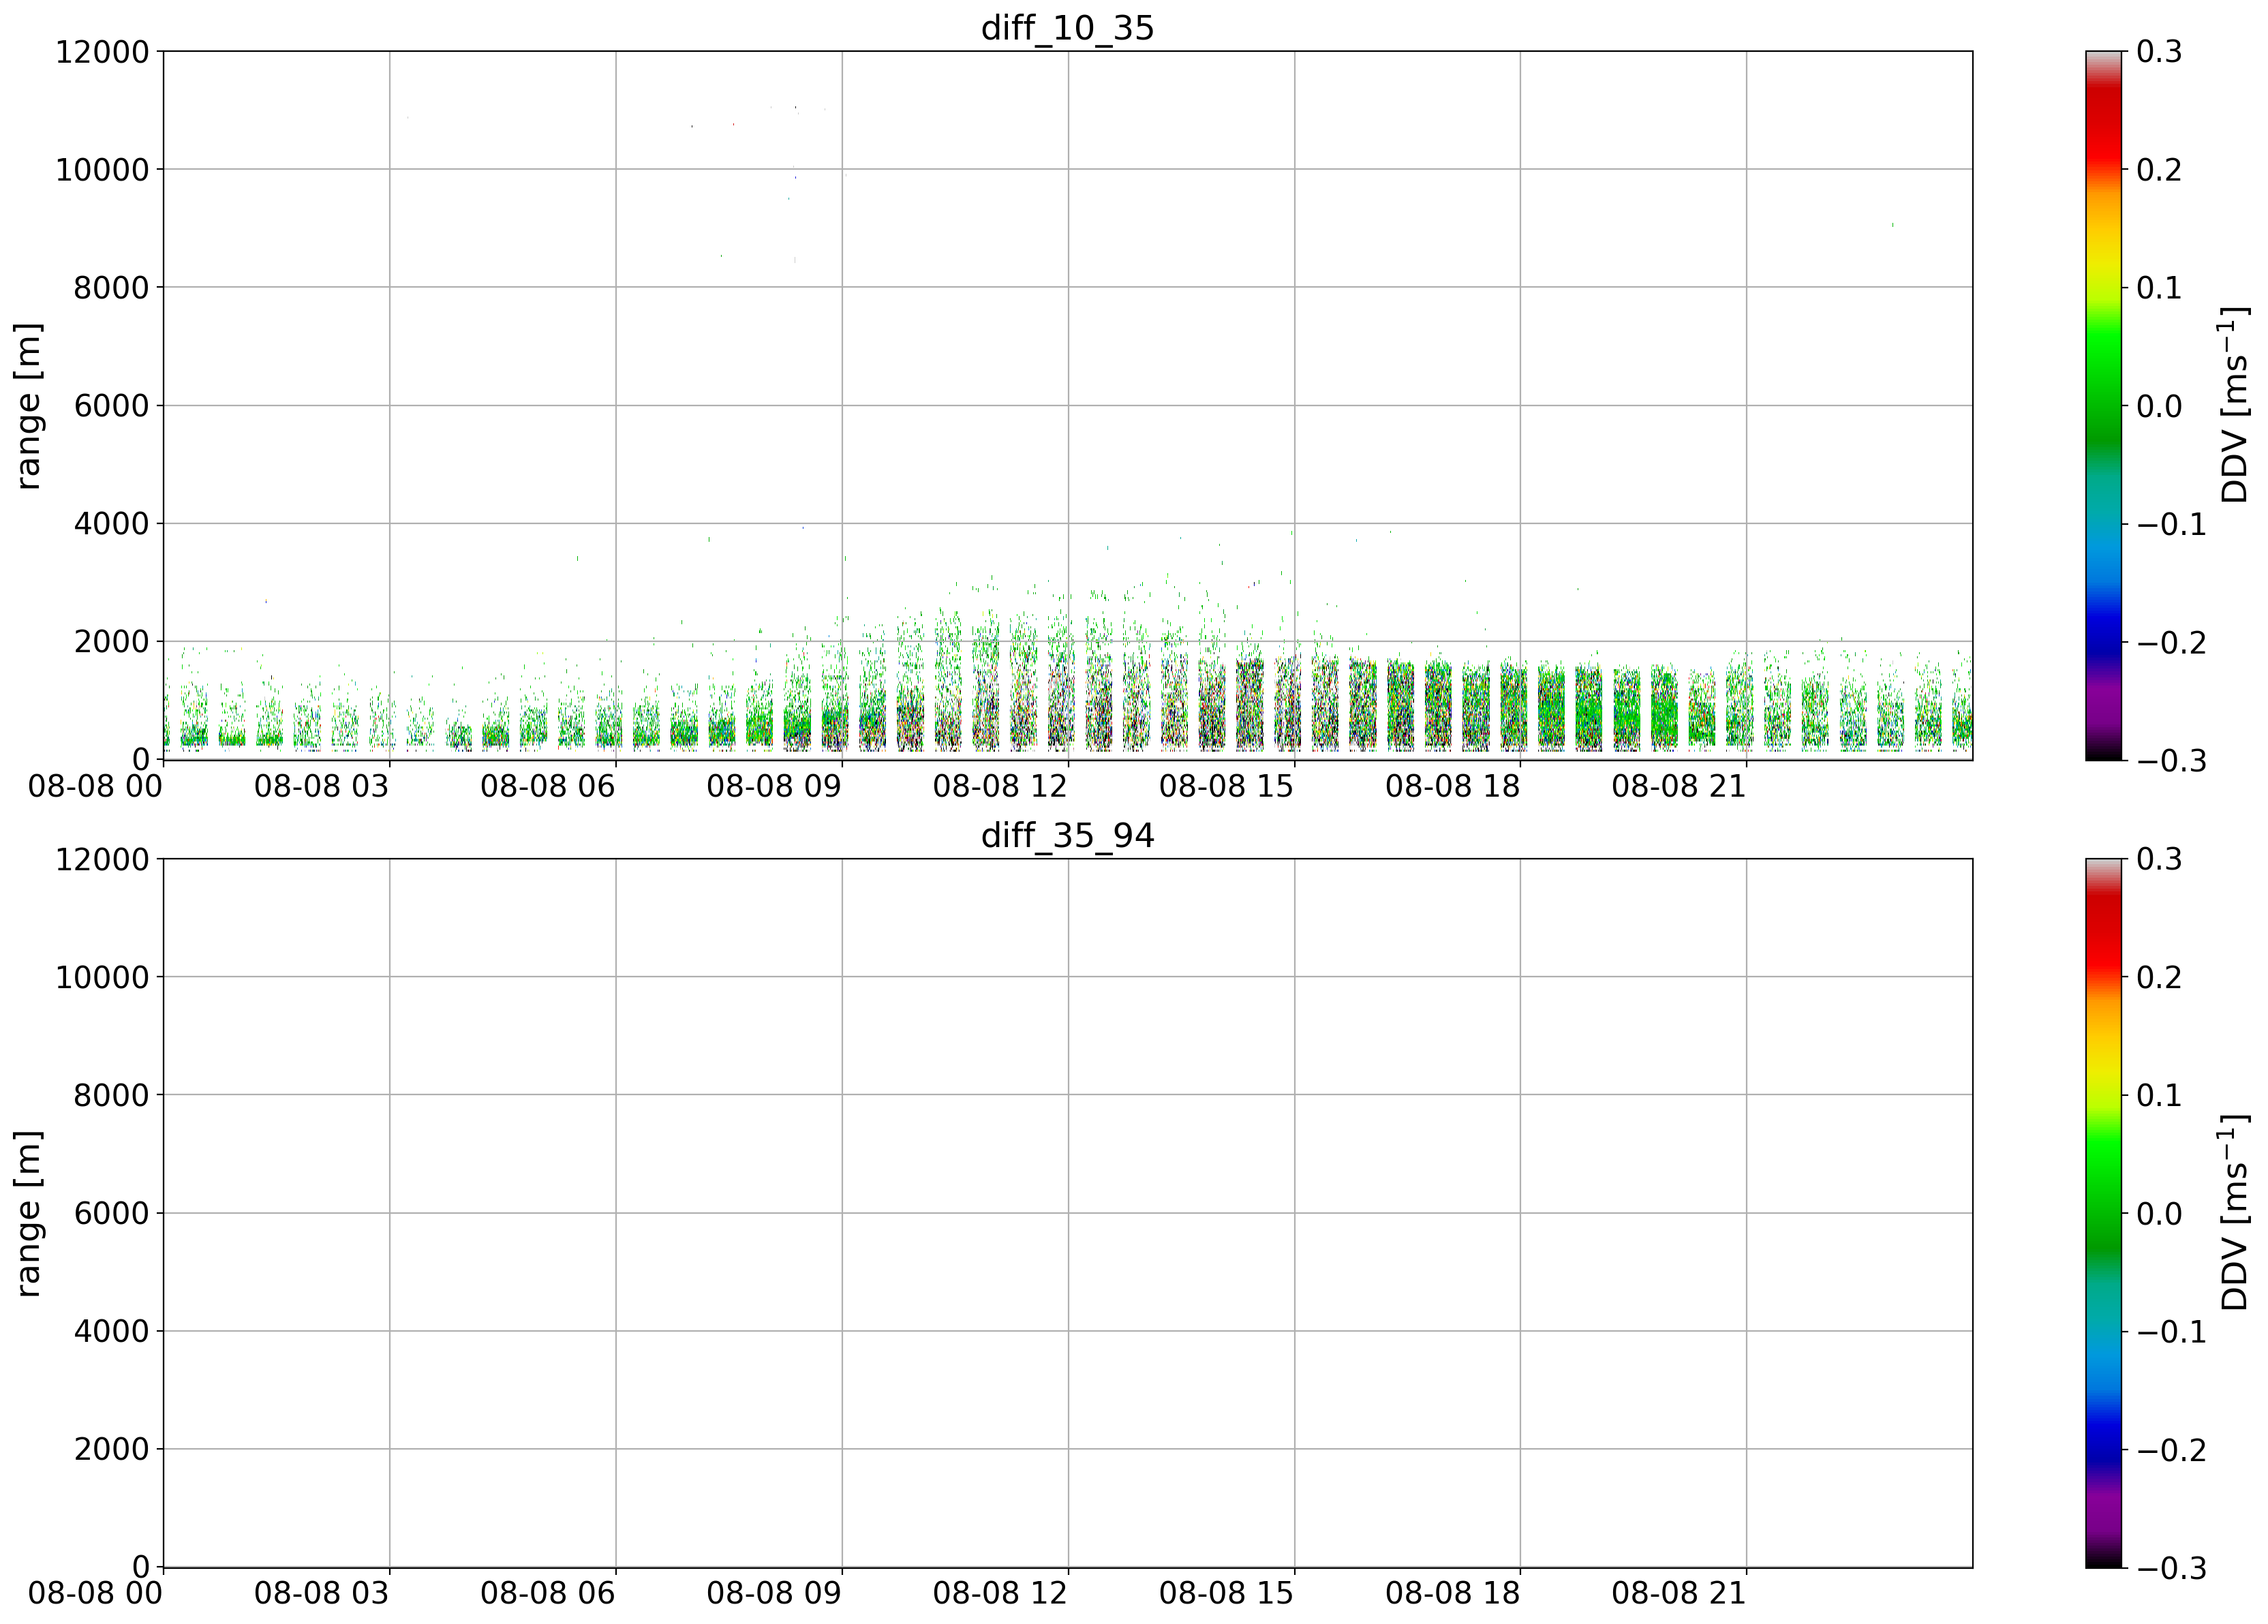The height and width of the screenshot is (1624, 2268).
Task: Click the top colorbar's 0.3 tick label
Action: click(x=2160, y=52)
